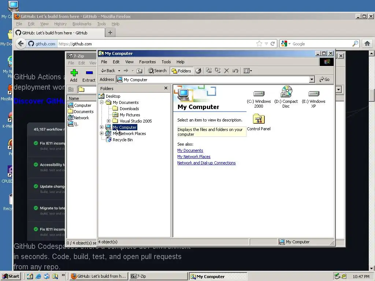The width and height of the screenshot is (375, 281).
Task: Open the Bookmarks menu in Firefox
Action: (x=82, y=24)
